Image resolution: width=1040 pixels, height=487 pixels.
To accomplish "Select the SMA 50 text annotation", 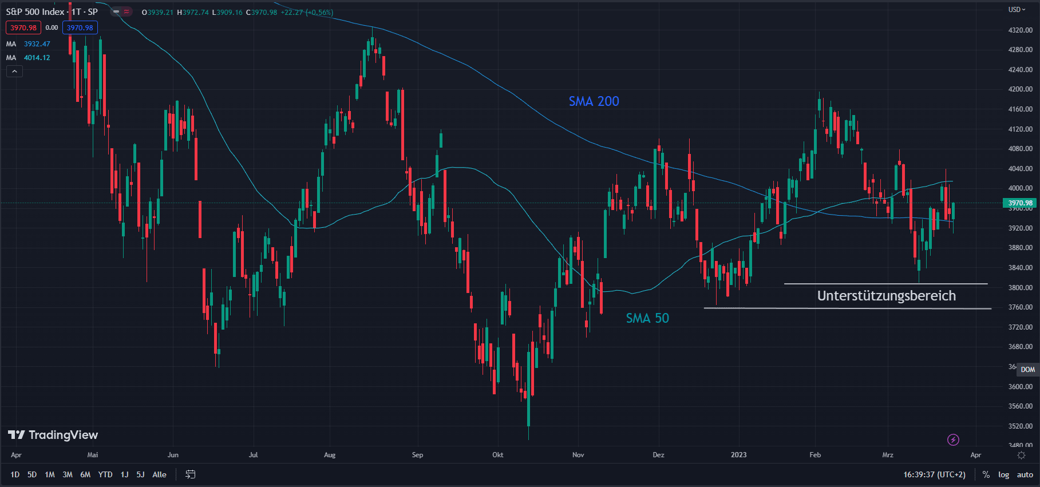I will coord(647,318).
